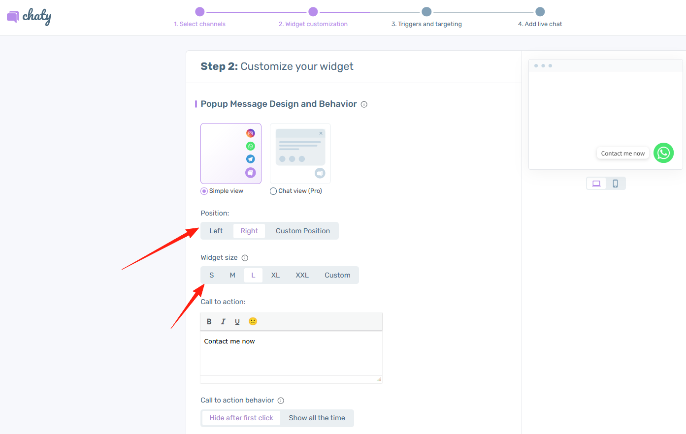Image resolution: width=686 pixels, height=434 pixels.
Task: Go to step 3 Triggers and targeting
Action: coord(426,24)
